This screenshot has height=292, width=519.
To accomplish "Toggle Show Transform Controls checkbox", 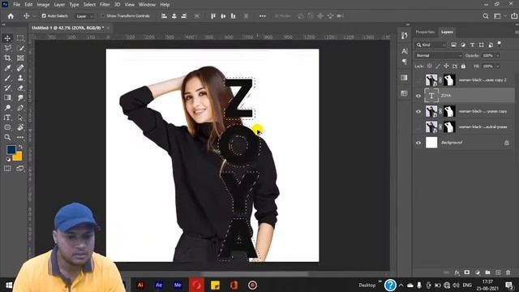I will coord(103,16).
